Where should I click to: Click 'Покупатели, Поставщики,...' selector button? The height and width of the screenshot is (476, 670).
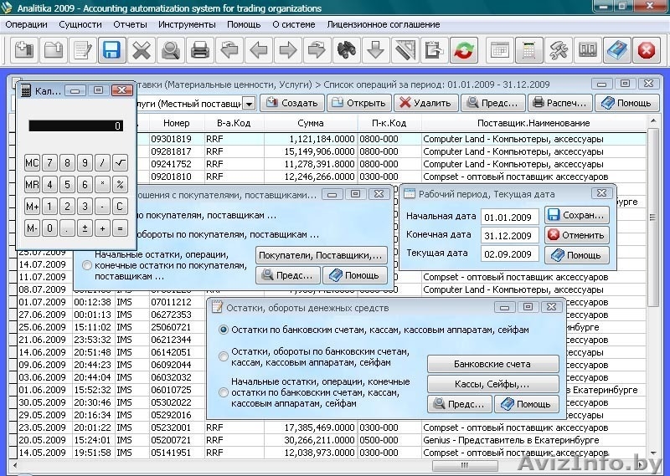(321, 254)
